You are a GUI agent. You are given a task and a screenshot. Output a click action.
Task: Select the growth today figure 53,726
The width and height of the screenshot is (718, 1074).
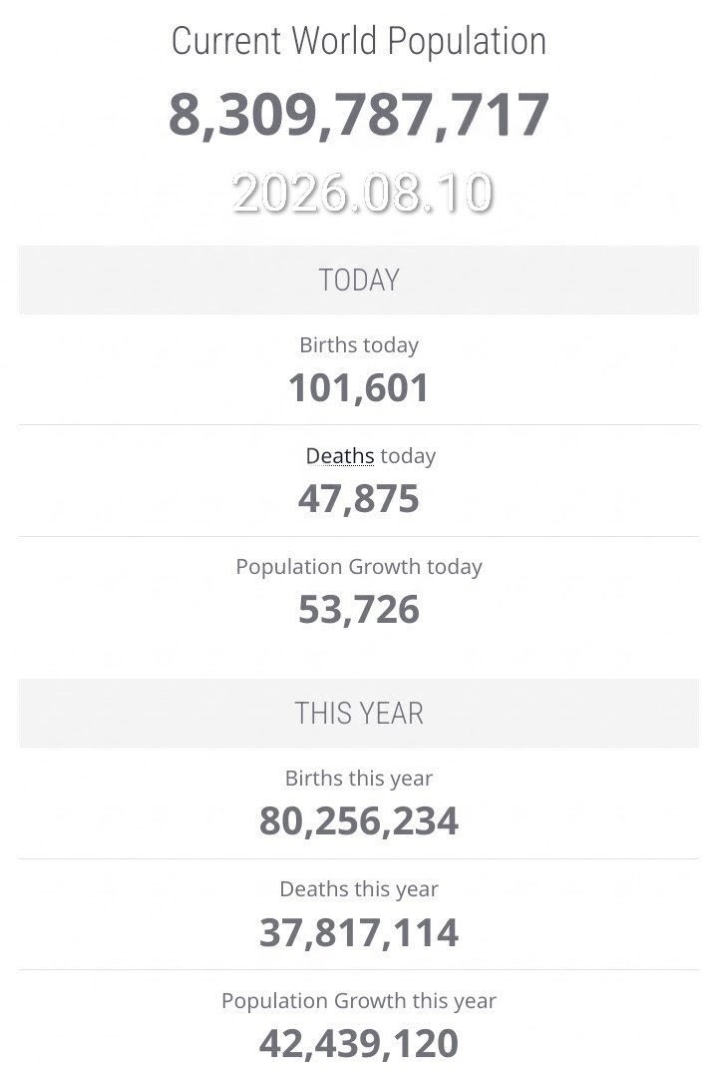[x=359, y=610]
